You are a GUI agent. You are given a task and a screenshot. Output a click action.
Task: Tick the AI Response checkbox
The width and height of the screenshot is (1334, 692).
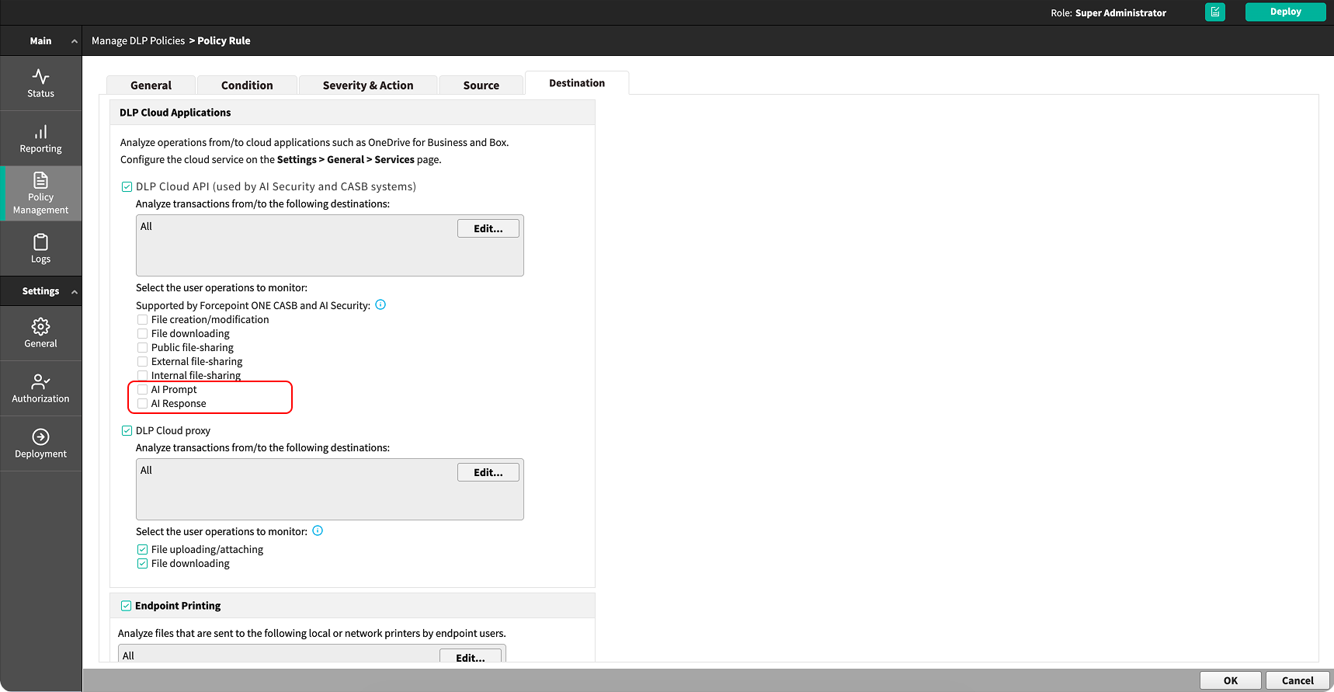click(x=142, y=403)
